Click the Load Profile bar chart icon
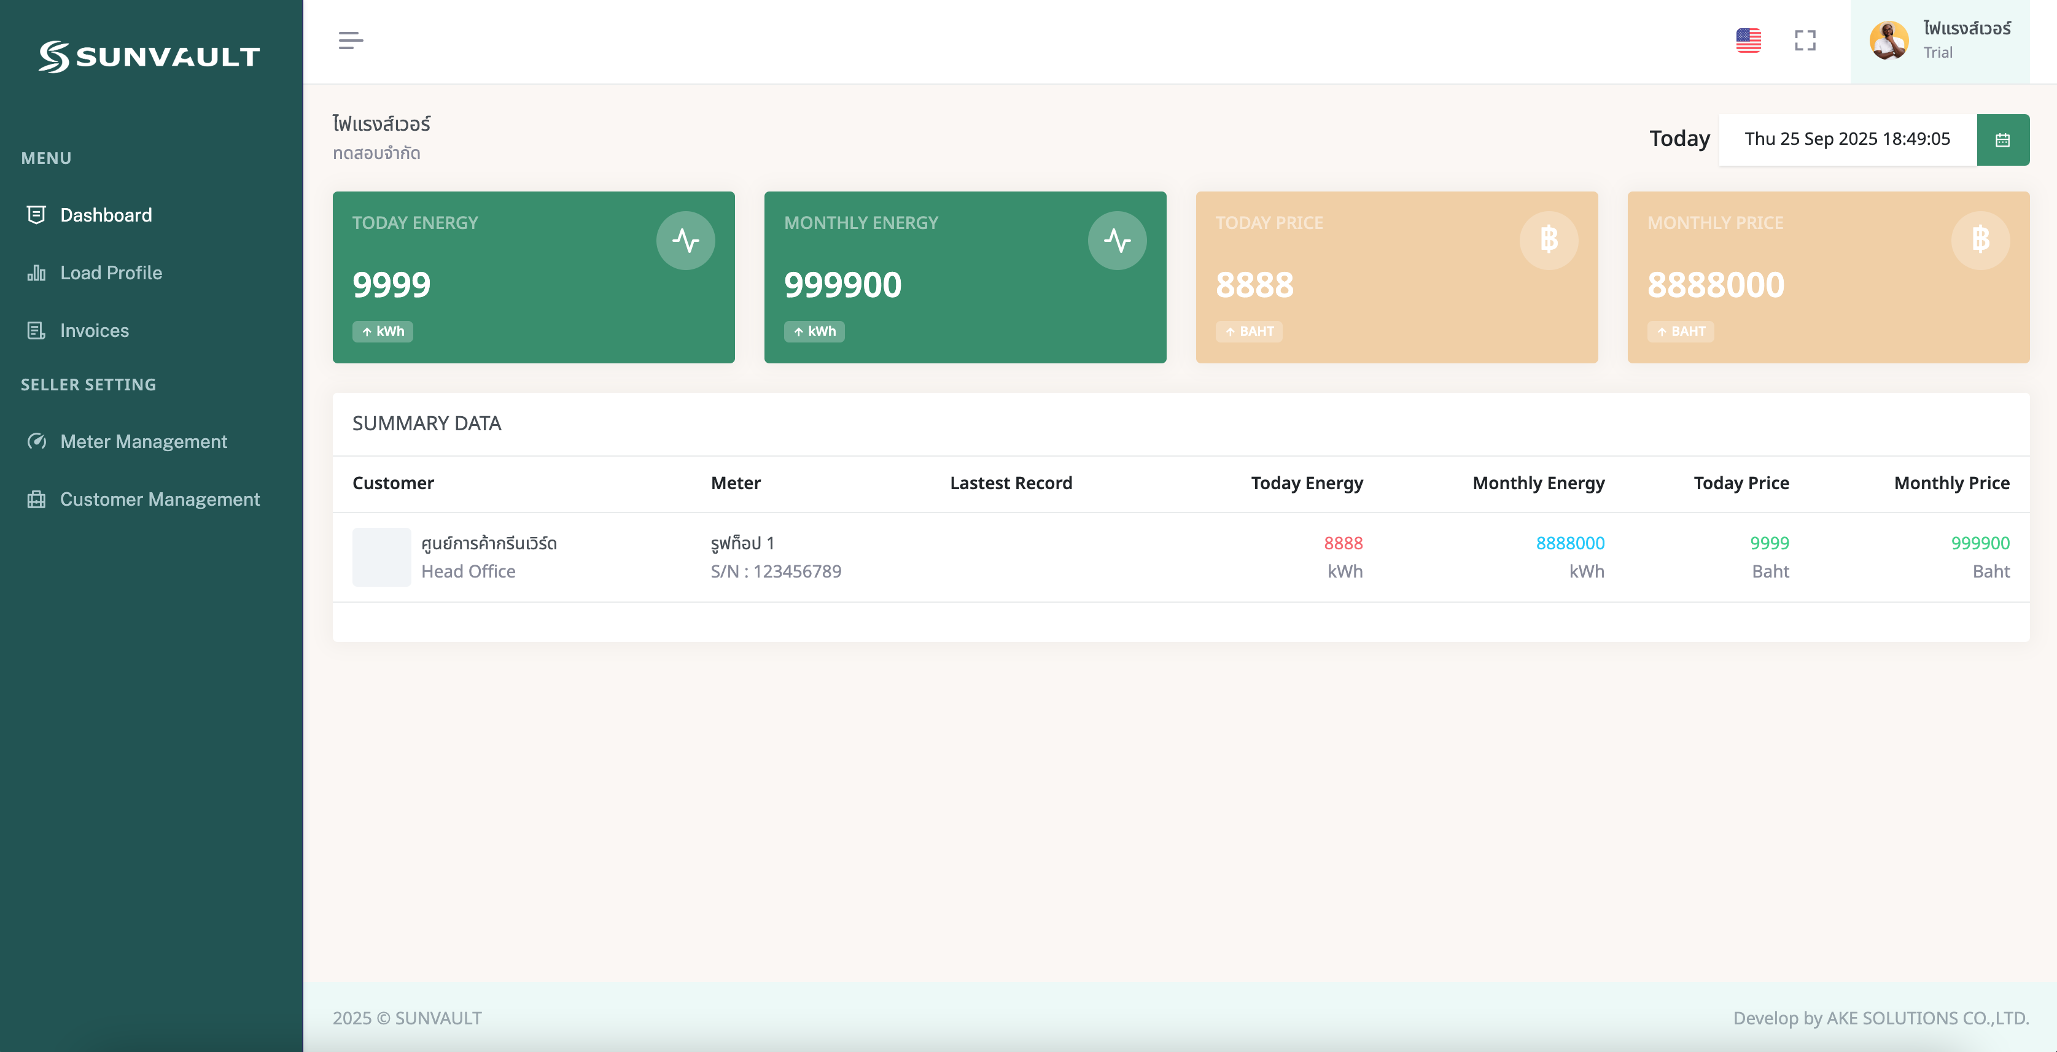Viewport: 2057px width, 1052px height. tap(36, 273)
